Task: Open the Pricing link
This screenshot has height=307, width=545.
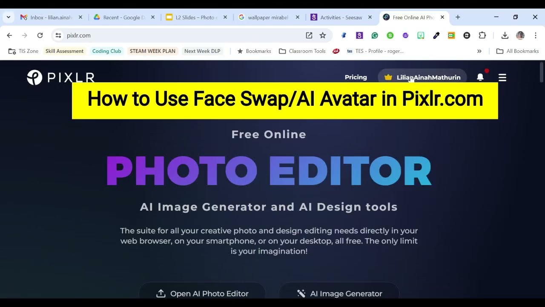Action: tap(356, 77)
